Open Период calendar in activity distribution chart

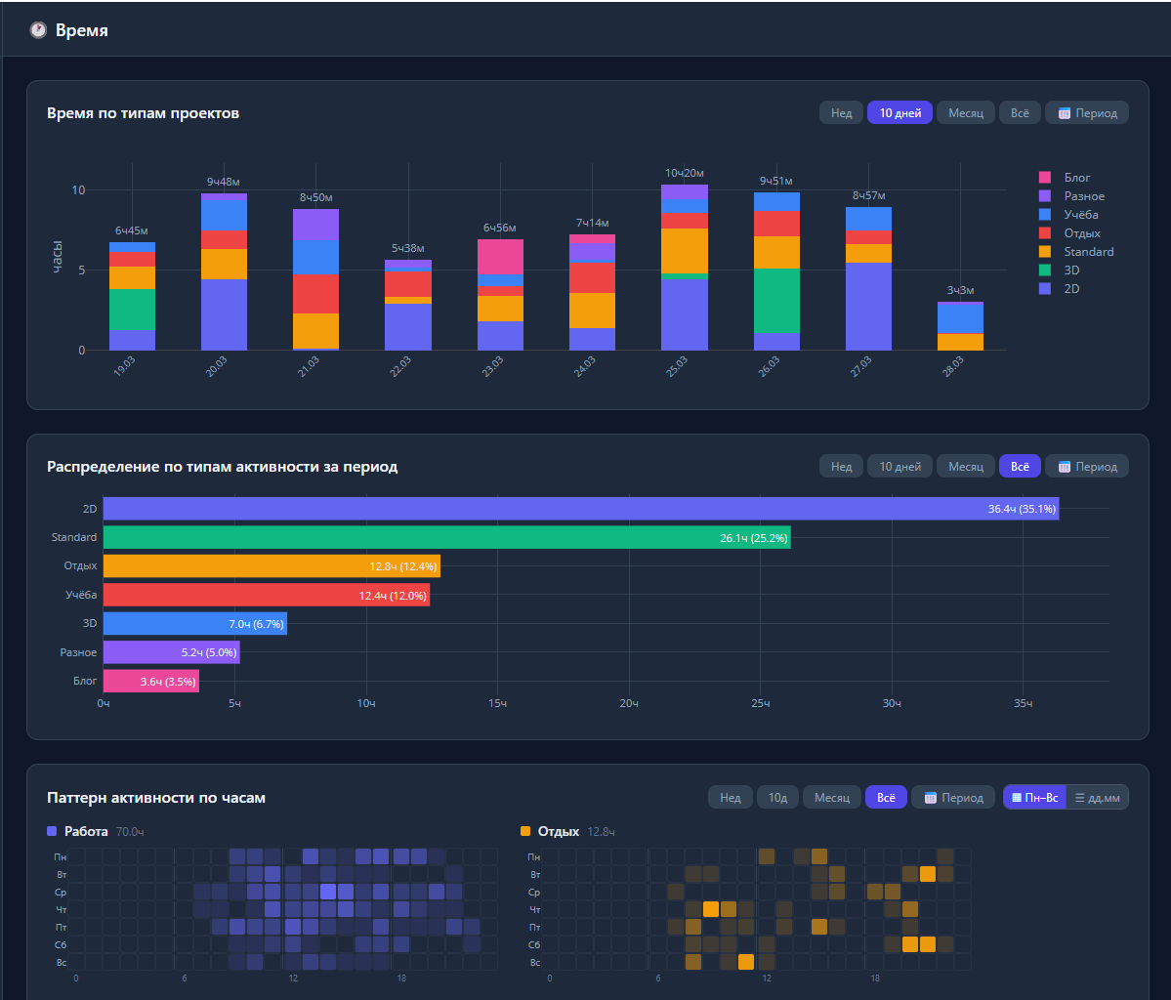click(x=1087, y=466)
